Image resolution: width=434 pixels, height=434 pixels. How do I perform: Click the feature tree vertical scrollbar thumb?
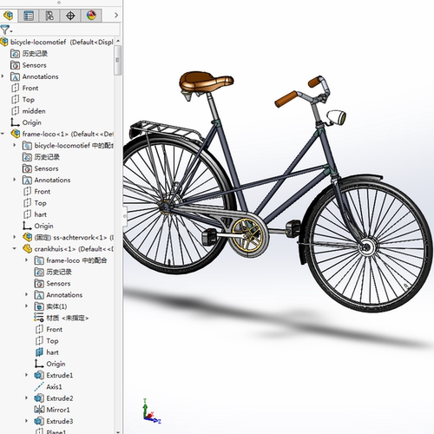click(117, 60)
